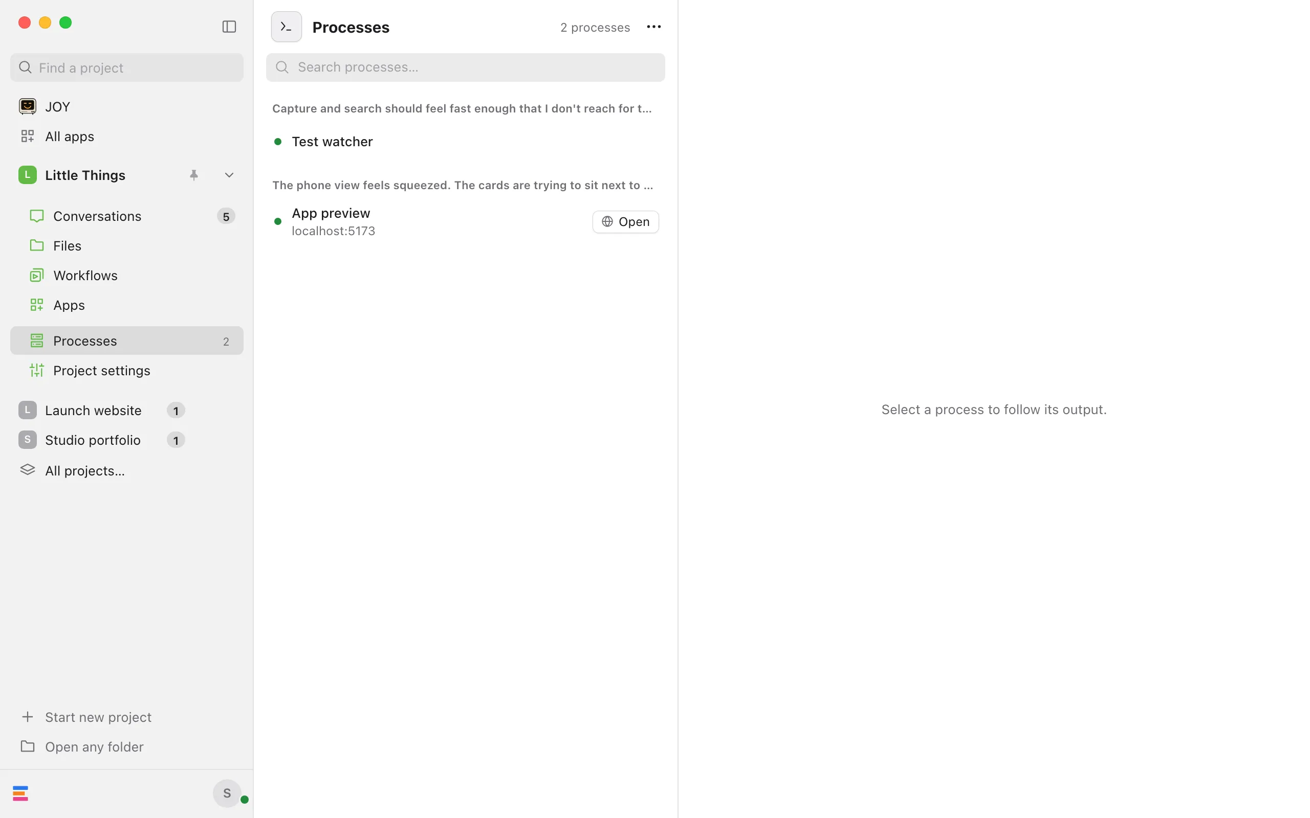The height and width of the screenshot is (818, 1310).
Task: Select Processes in the sidebar
Action: click(127, 340)
